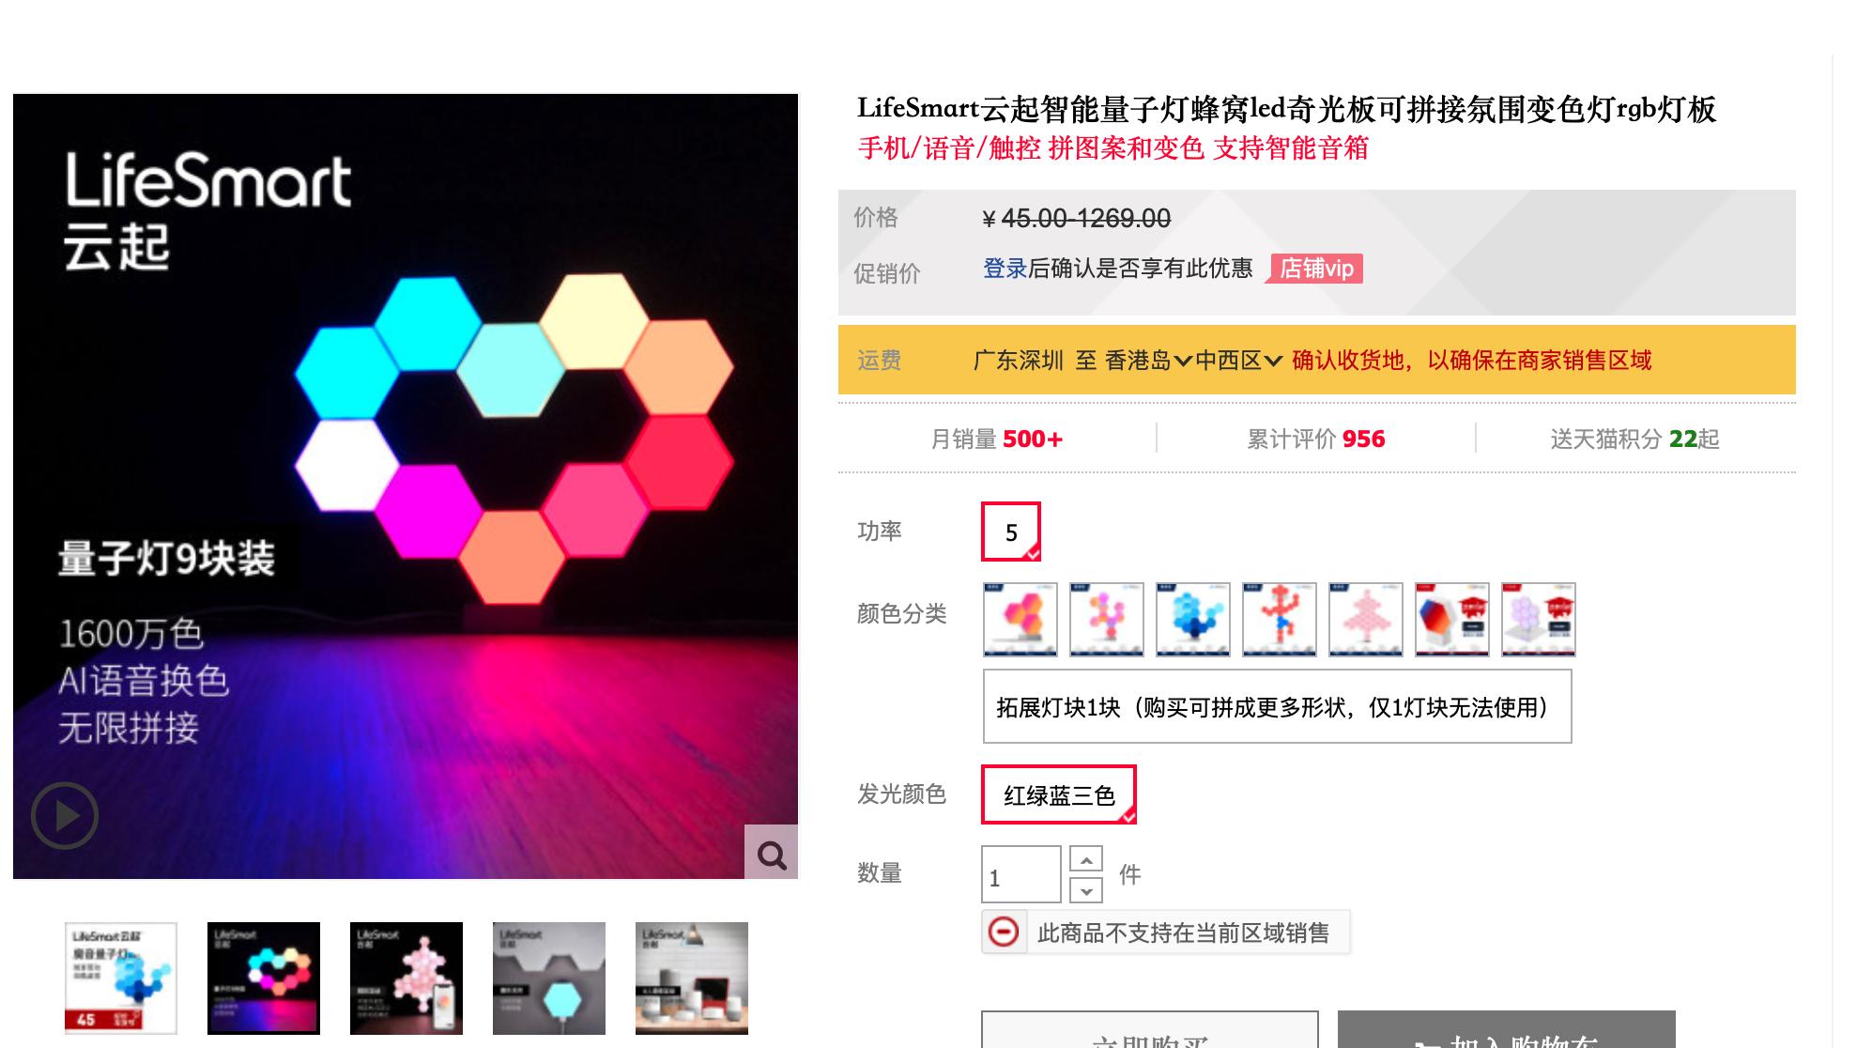Open the image magnifier zoom icon
1872x1048 pixels.
[x=772, y=855]
